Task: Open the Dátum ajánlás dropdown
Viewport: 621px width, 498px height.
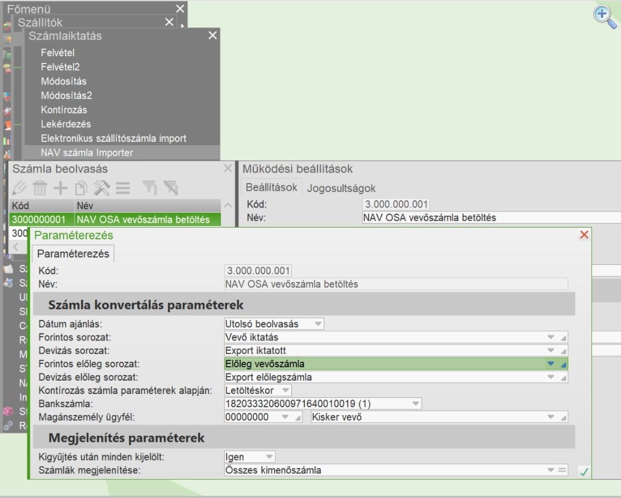Action: [317, 323]
